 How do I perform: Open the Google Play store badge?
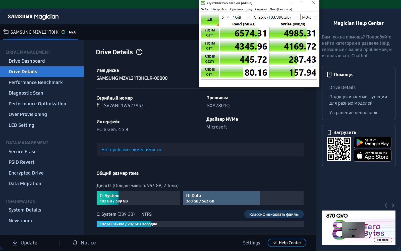pos(372,142)
